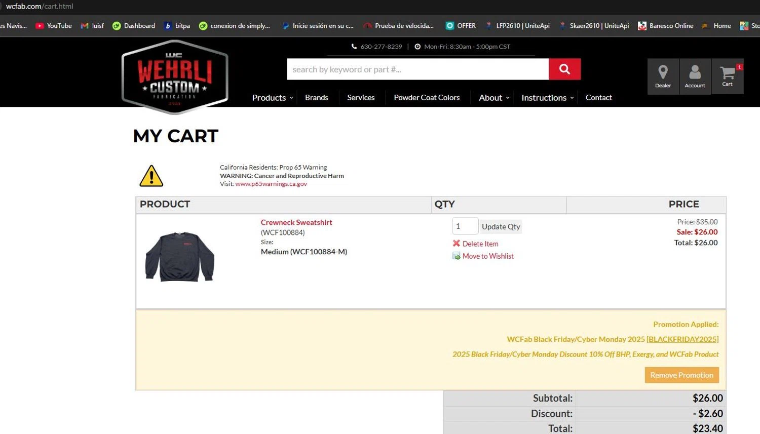Open the YouTube bookmark
Screen dimensions: 760x434
[x=54, y=26]
